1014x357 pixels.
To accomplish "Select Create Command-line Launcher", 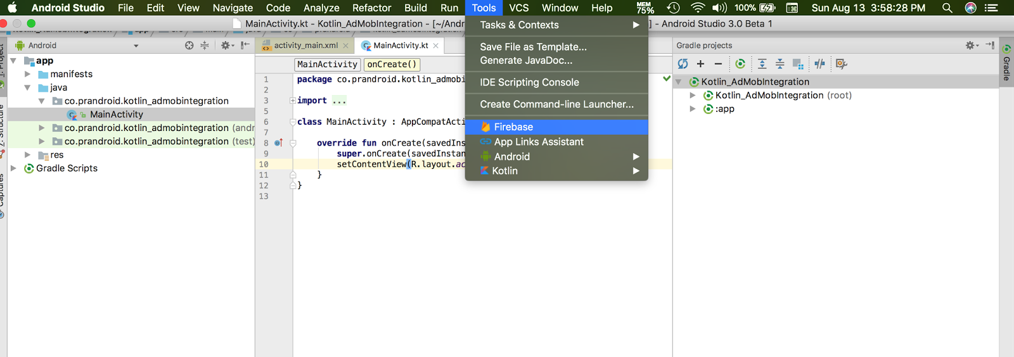I will pyautogui.click(x=556, y=104).
